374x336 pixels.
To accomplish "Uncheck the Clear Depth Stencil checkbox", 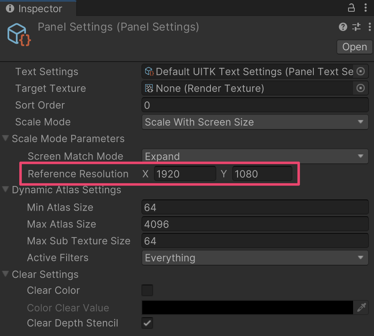I will point(147,323).
